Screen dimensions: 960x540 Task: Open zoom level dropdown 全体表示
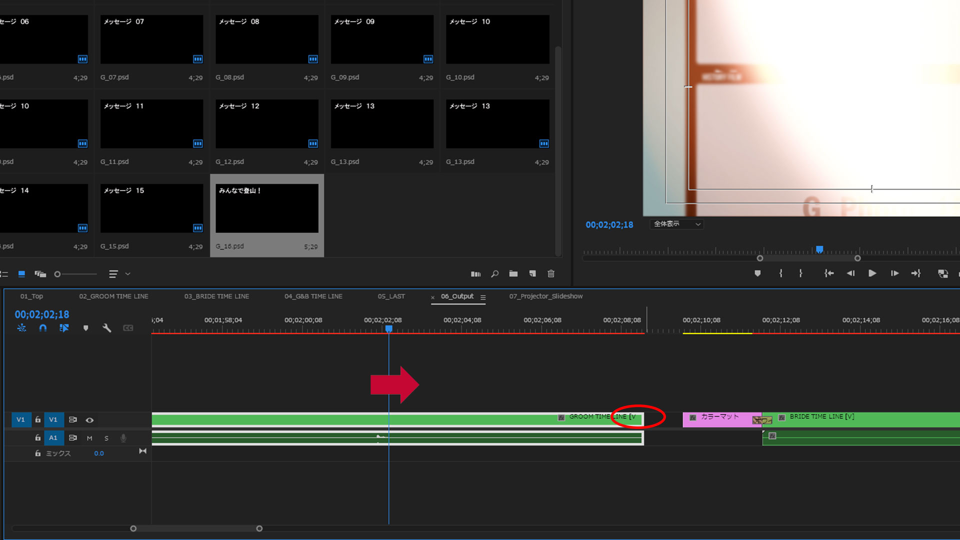click(676, 224)
